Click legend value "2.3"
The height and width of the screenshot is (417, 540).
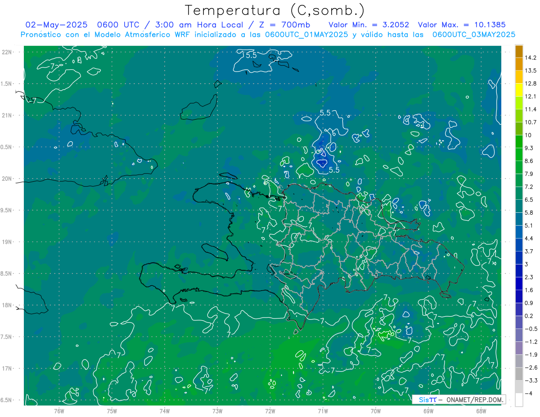529,277
